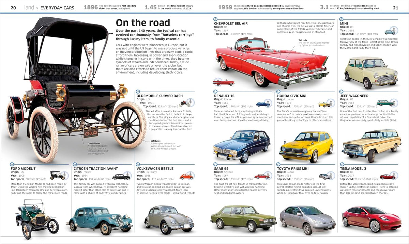This screenshot has width=409, height=244.
Task: Click the "RENAULT 16" heading
Action: click(224, 96)
